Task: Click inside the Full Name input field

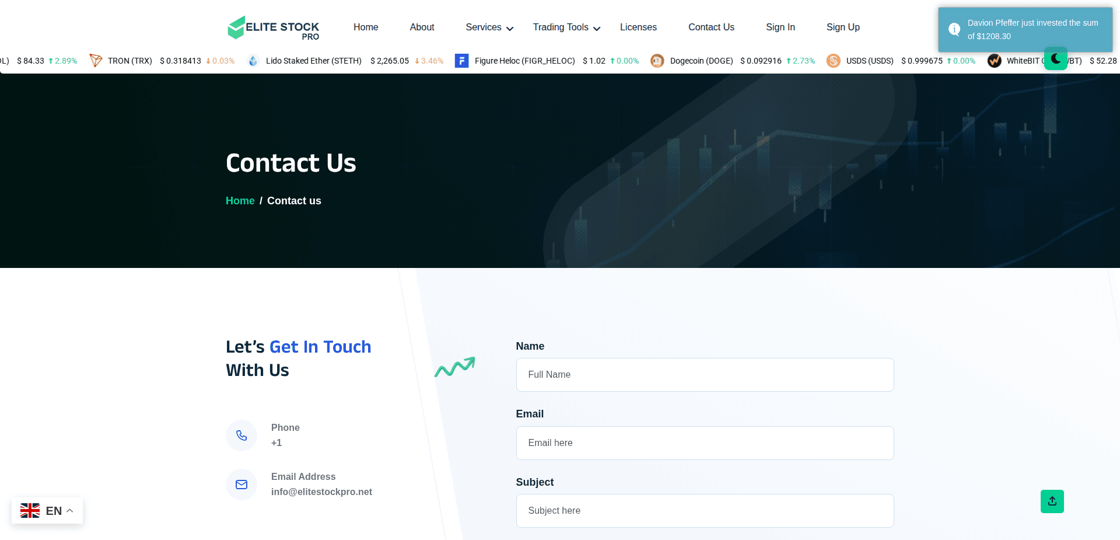Action: 704,374
